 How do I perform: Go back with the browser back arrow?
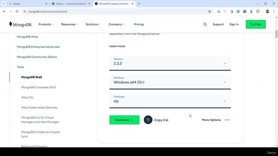pos(4,12)
